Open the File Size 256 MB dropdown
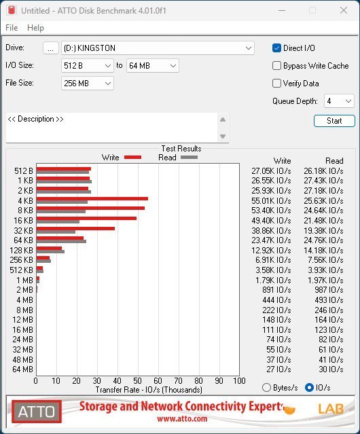360x434 pixels. [87, 84]
